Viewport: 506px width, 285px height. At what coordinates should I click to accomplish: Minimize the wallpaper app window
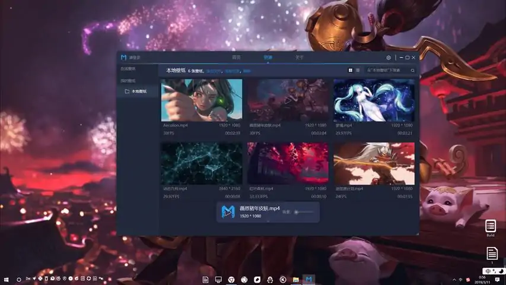point(401,58)
